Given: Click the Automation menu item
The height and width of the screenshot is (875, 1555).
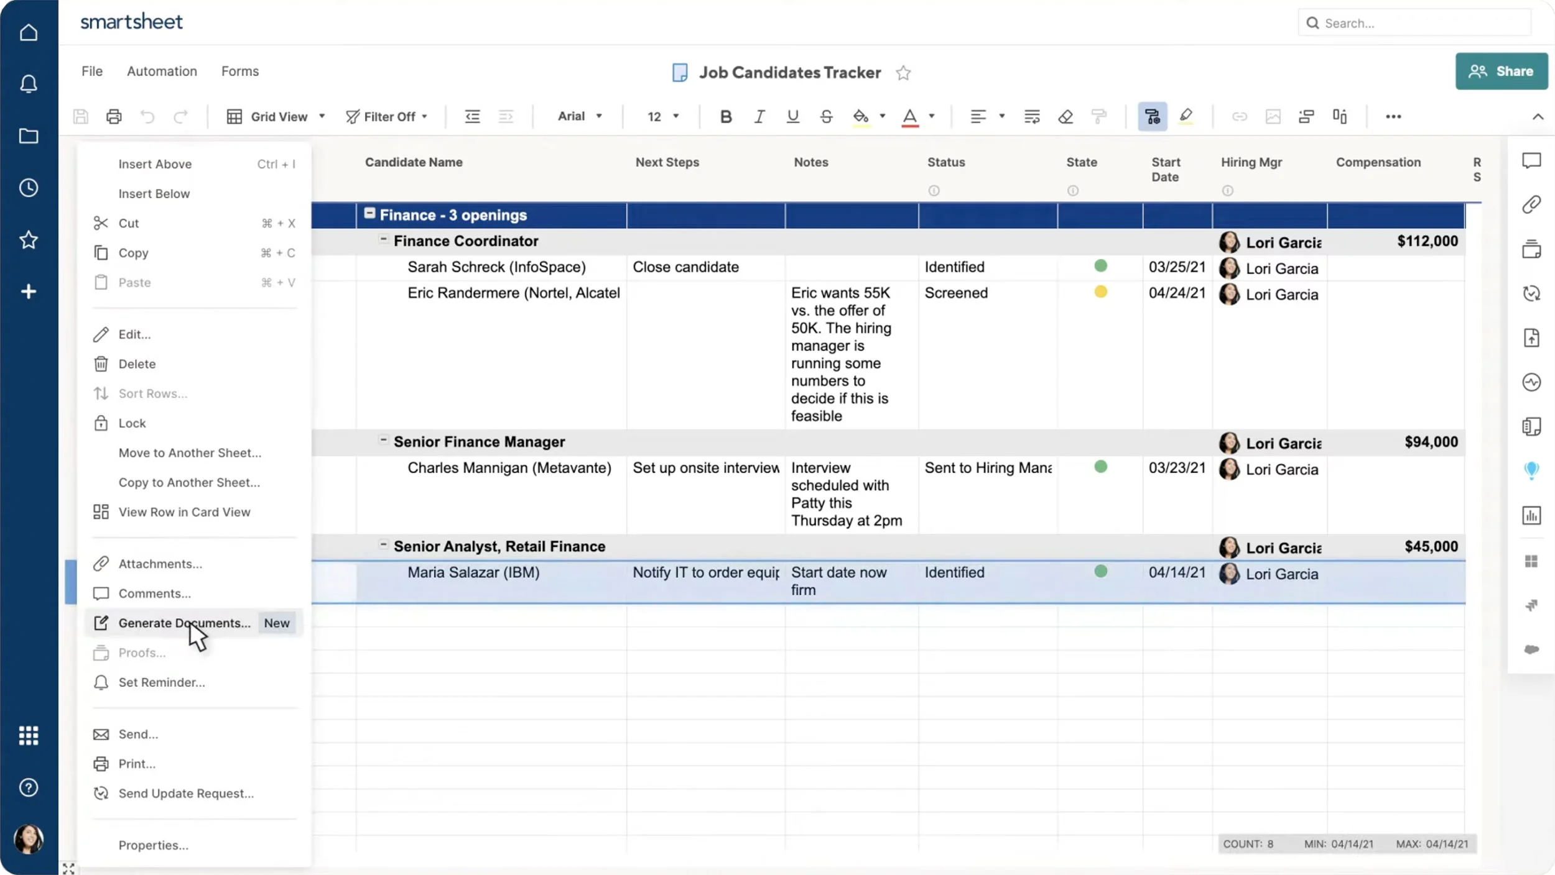Looking at the screenshot, I should click(x=162, y=70).
